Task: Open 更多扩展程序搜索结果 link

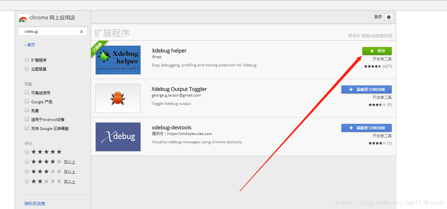Action: [370, 36]
